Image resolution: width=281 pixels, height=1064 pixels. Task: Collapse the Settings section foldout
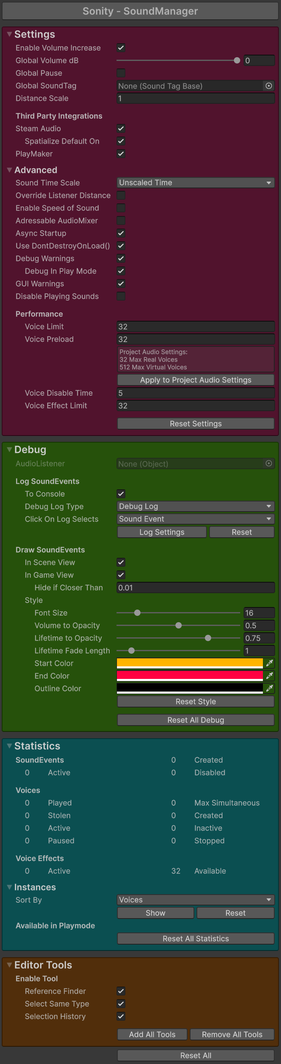9,34
